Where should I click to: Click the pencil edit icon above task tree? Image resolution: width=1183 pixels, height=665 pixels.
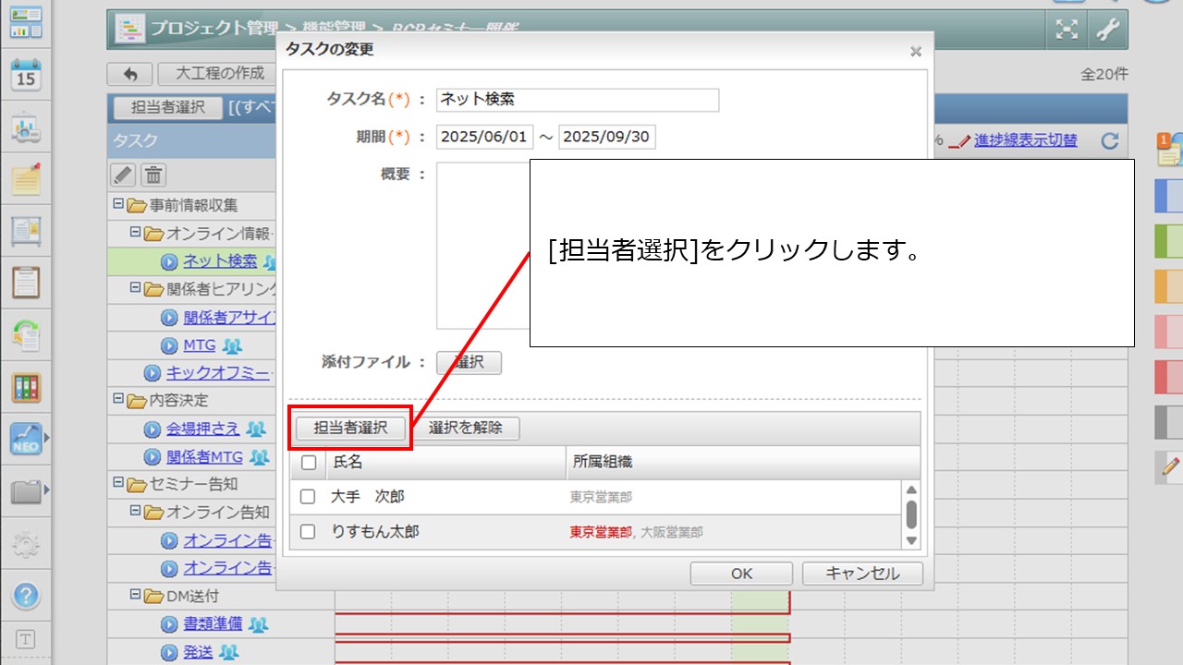pos(123,175)
